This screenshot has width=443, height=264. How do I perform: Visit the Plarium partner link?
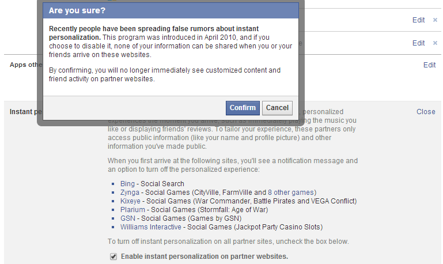132,210
